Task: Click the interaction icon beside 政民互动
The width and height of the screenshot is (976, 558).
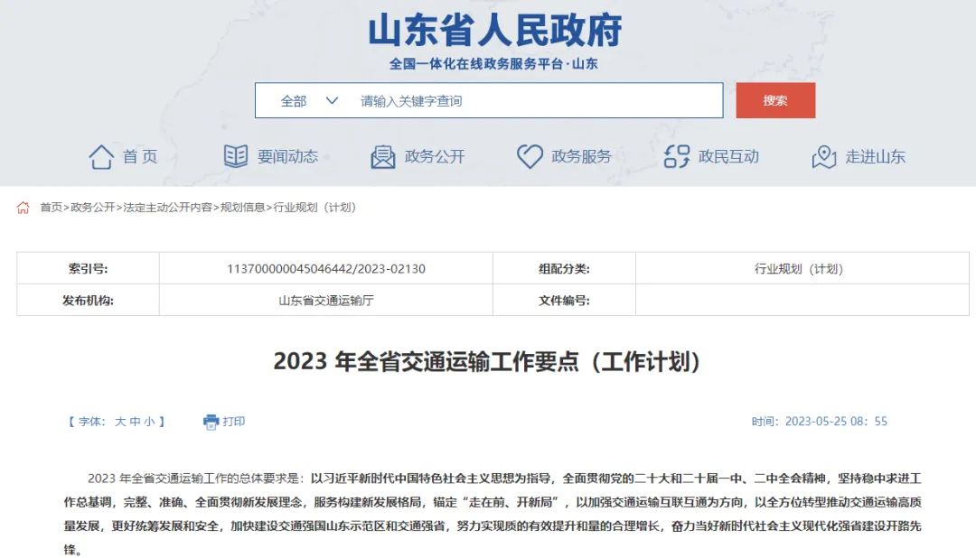Action: click(677, 157)
